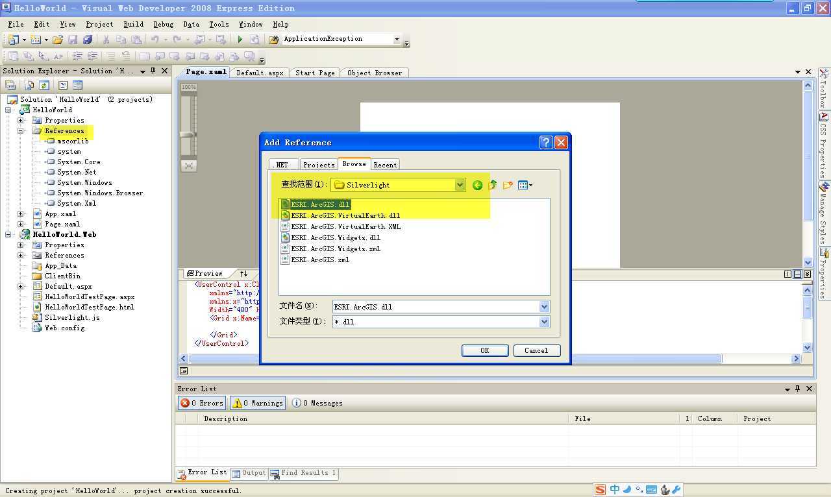The height and width of the screenshot is (497, 831).
Task: Create a new folder in the Add Reference dialog
Action: coord(508,185)
